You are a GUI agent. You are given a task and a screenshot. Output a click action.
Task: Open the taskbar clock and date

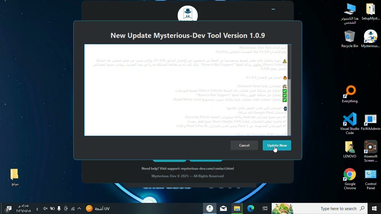[x=24, y=208]
